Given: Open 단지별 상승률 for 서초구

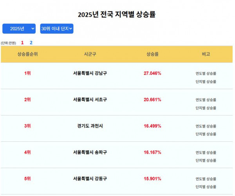Looking at the screenshot, I should click(206, 108).
